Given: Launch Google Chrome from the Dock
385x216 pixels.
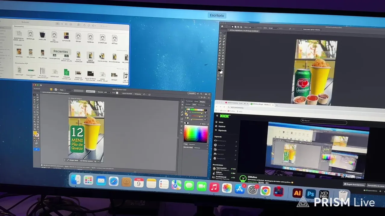Looking at the screenshot, I should [265, 191].
